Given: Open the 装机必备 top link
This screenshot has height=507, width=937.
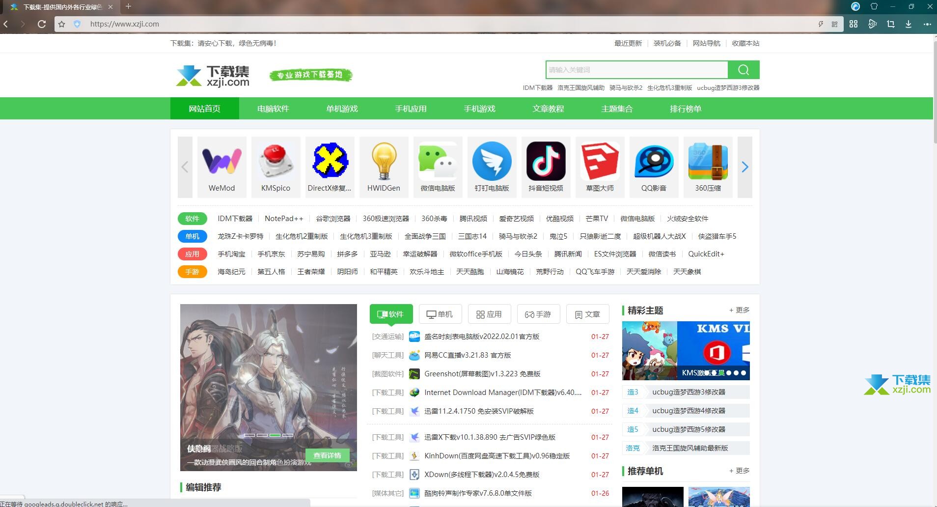Looking at the screenshot, I should [x=667, y=43].
